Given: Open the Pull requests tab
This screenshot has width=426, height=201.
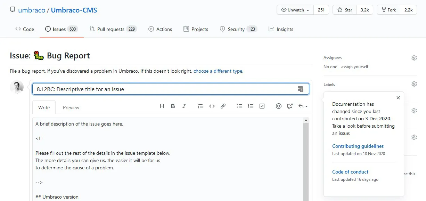Looking at the screenshot, I should [x=113, y=29].
